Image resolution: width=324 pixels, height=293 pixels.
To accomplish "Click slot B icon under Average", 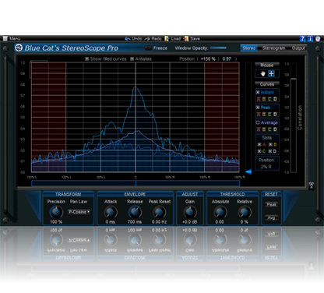I will tap(264, 129).
